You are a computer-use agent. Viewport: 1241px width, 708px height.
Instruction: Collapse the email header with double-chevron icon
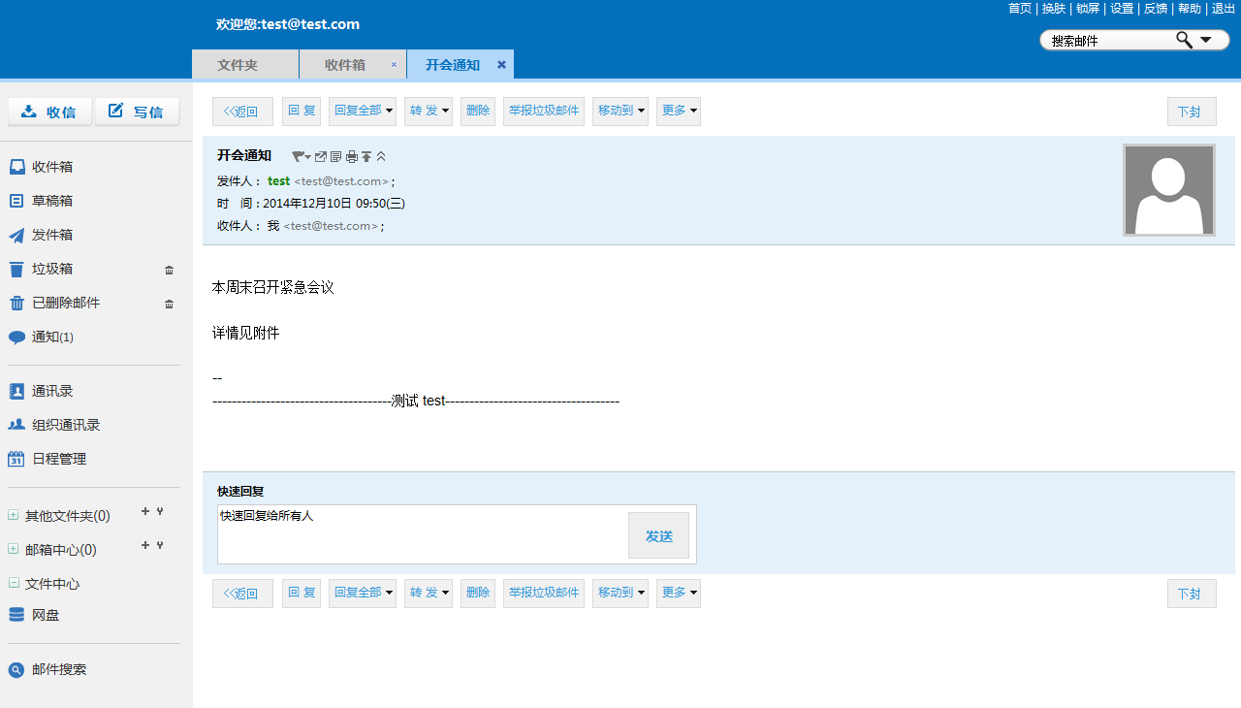[x=381, y=157]
